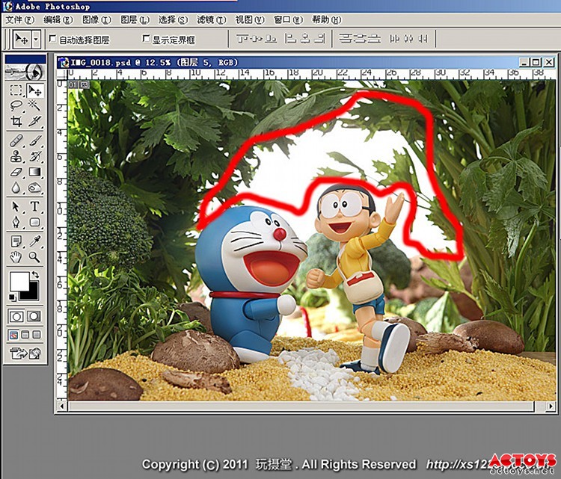Viewport: 561px width, 479px height.
Task: Click Distribute Bottom Edges button
Action: (x=374, y=38)
